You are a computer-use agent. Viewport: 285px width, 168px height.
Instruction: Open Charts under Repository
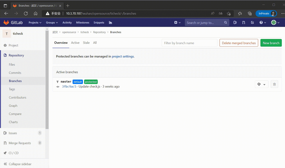13,122
